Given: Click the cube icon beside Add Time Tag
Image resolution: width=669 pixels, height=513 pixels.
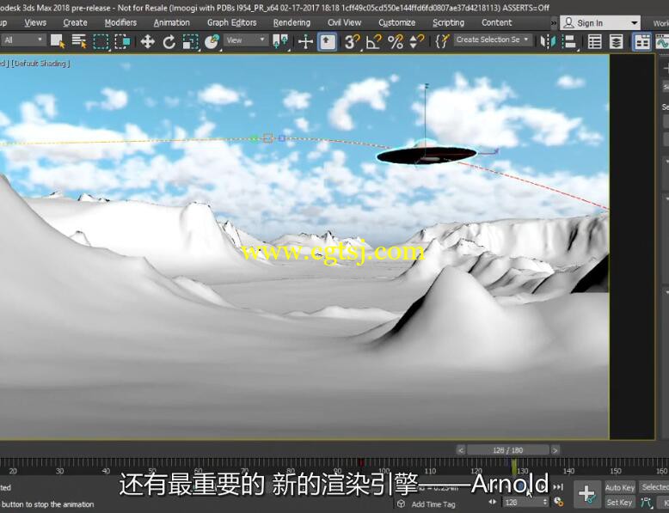Looking at the screenshot, I should (401, 504).
